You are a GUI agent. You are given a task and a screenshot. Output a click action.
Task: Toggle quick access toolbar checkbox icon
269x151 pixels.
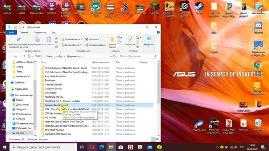[16, 27]
